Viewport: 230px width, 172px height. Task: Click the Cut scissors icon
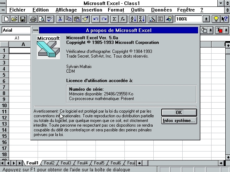click(60, 19)
